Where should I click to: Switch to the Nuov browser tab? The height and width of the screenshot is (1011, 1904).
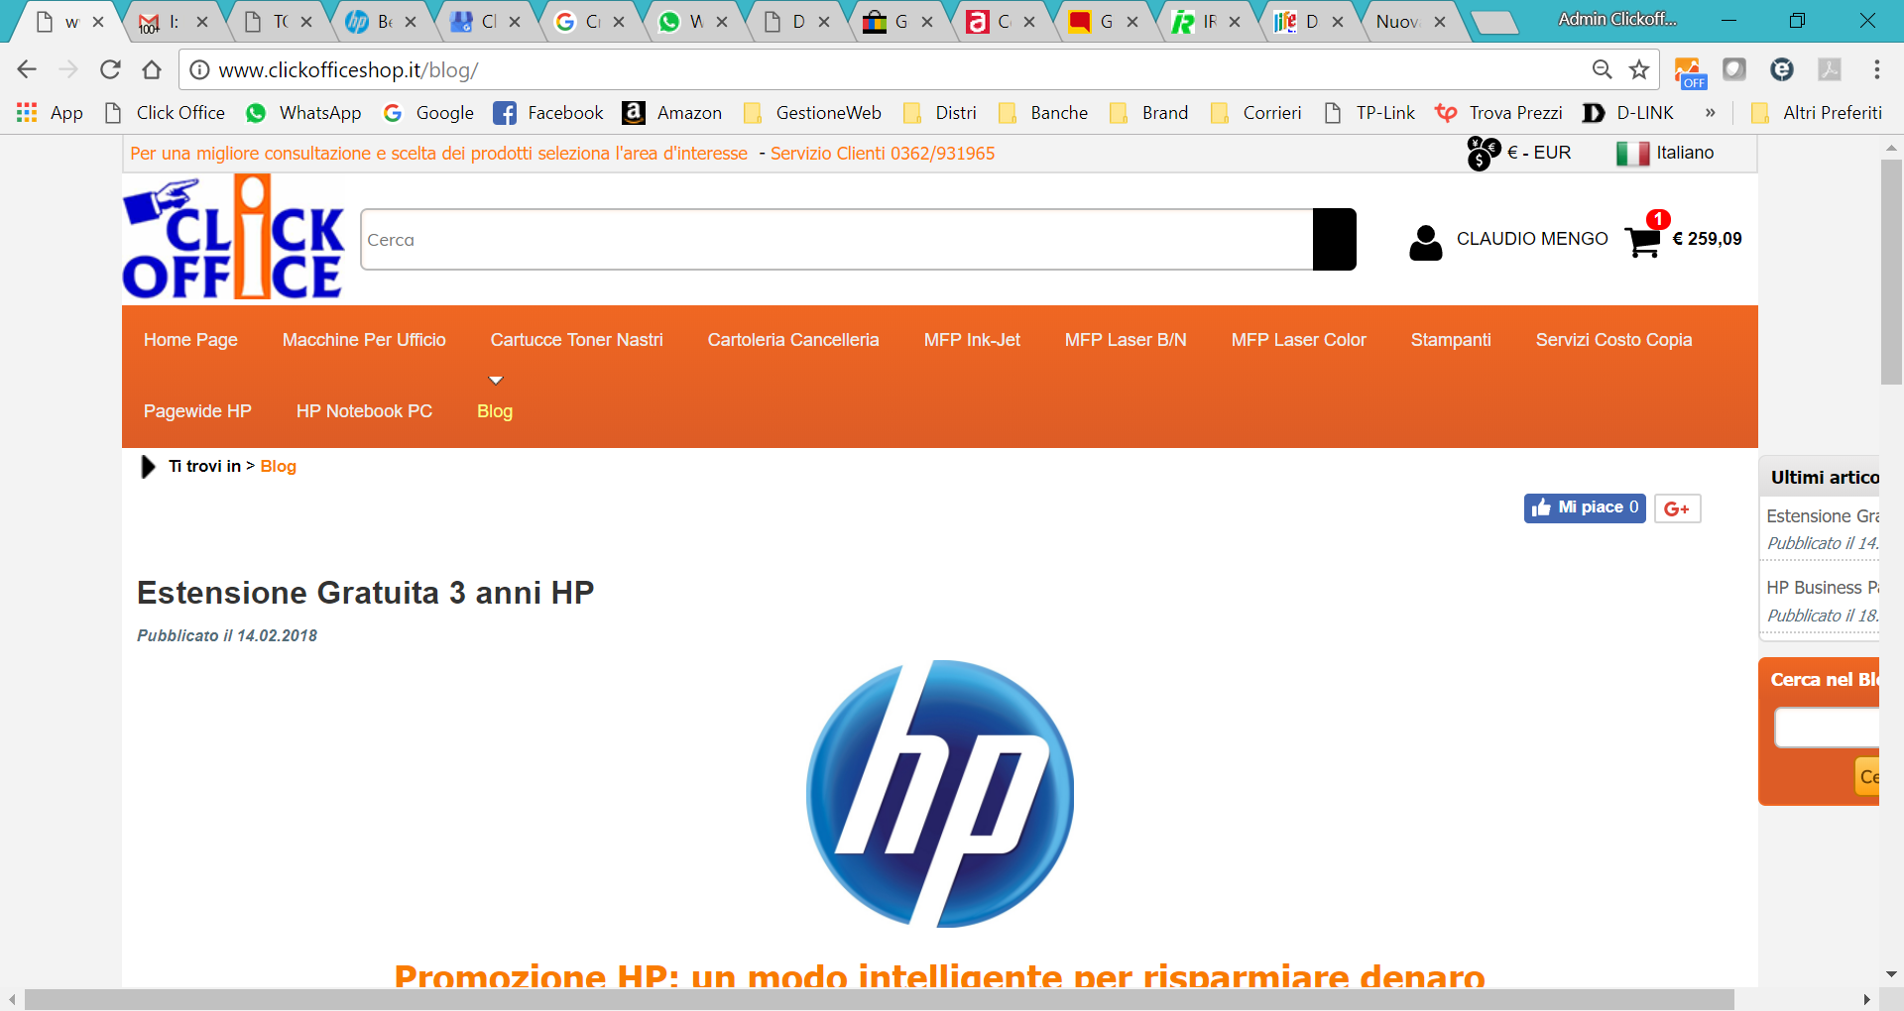click(x=1409, y=22)
